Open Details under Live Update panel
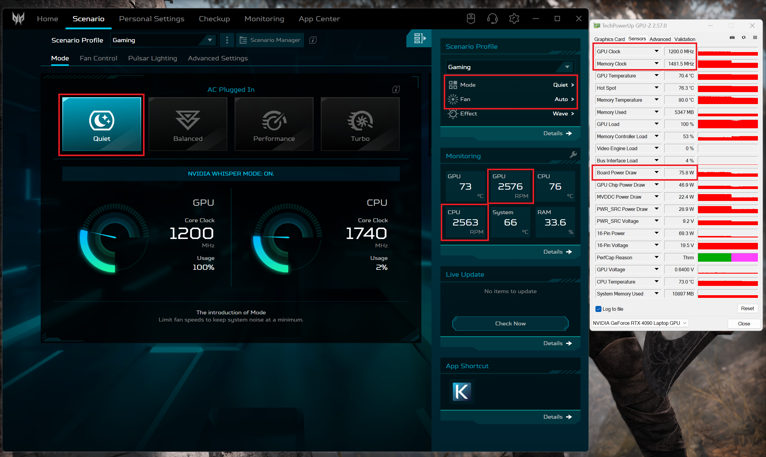 (557, 343)
